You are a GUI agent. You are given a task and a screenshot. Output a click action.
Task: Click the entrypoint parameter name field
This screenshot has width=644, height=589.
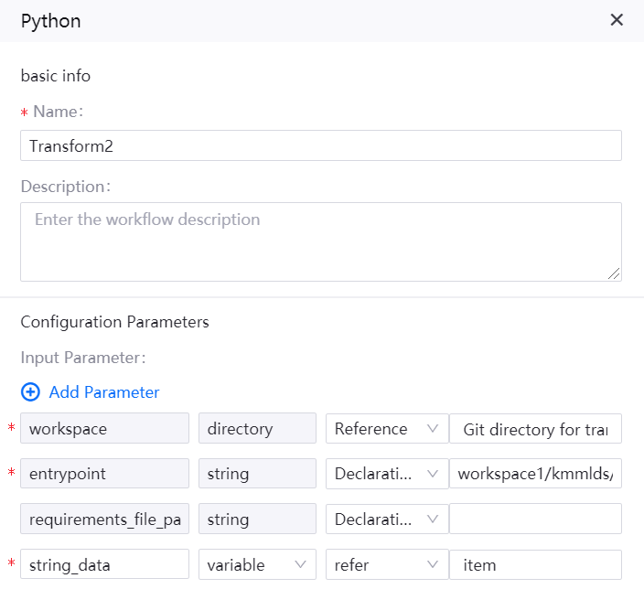[104, 474]
